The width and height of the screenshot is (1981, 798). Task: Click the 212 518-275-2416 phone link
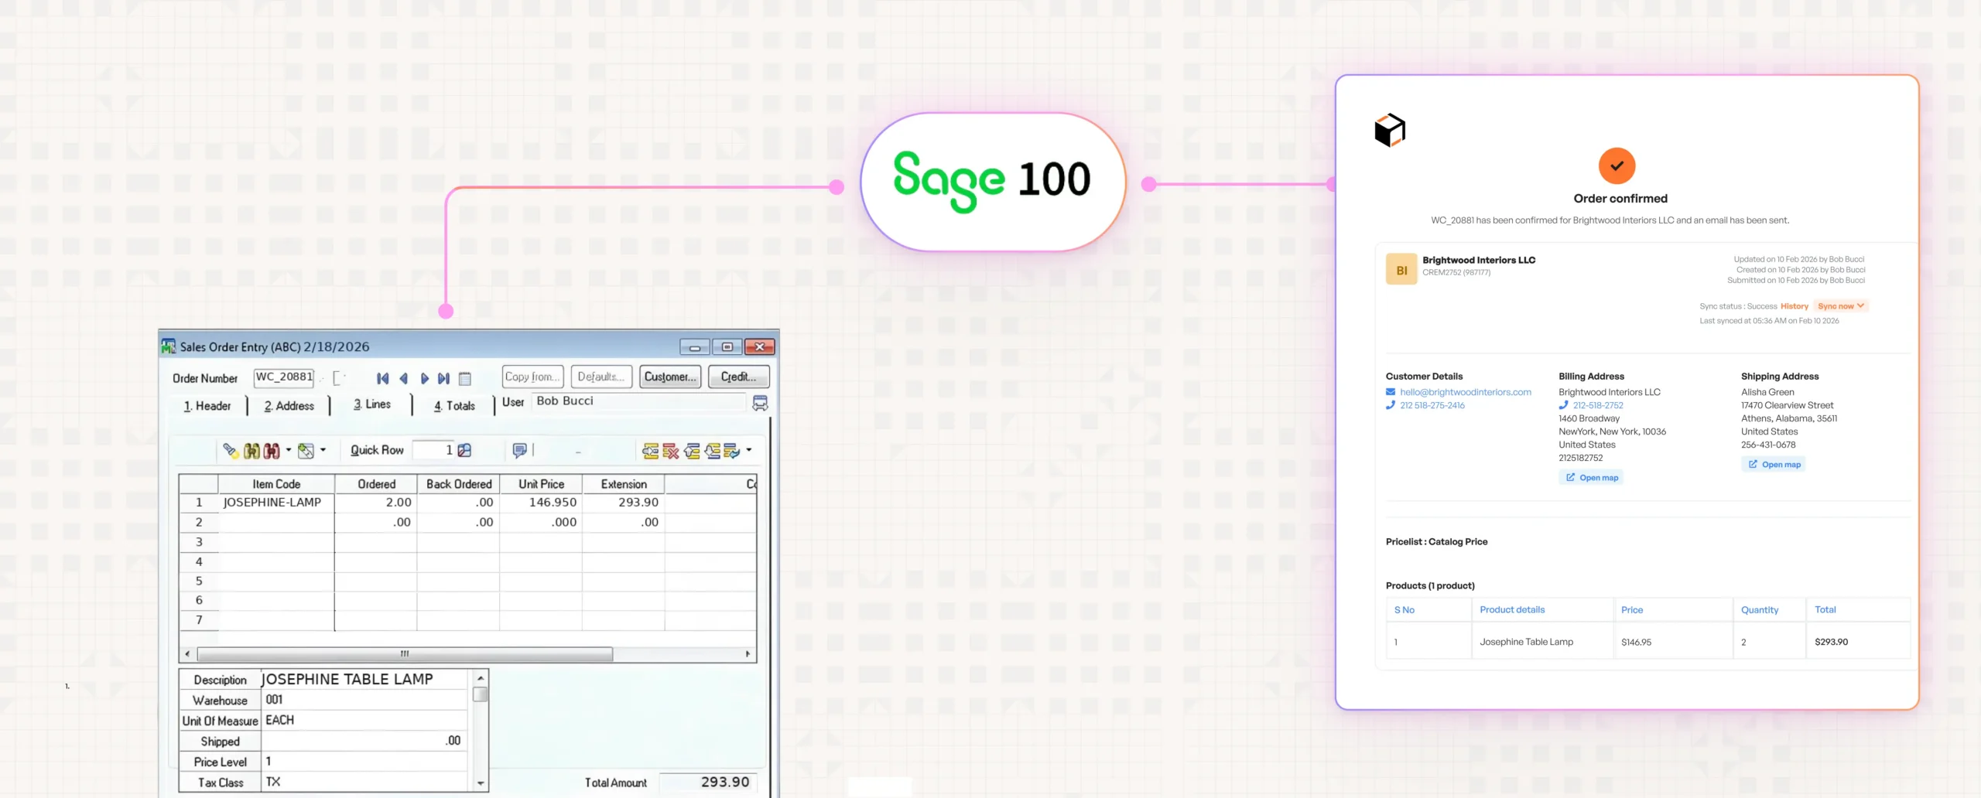[1432, 405]
